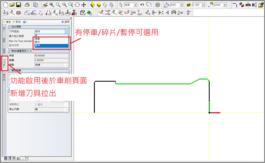The width and height of the screenshot is (265, 163).
Task: Click the Rotate view circular icon
Action: pos(77,5)
